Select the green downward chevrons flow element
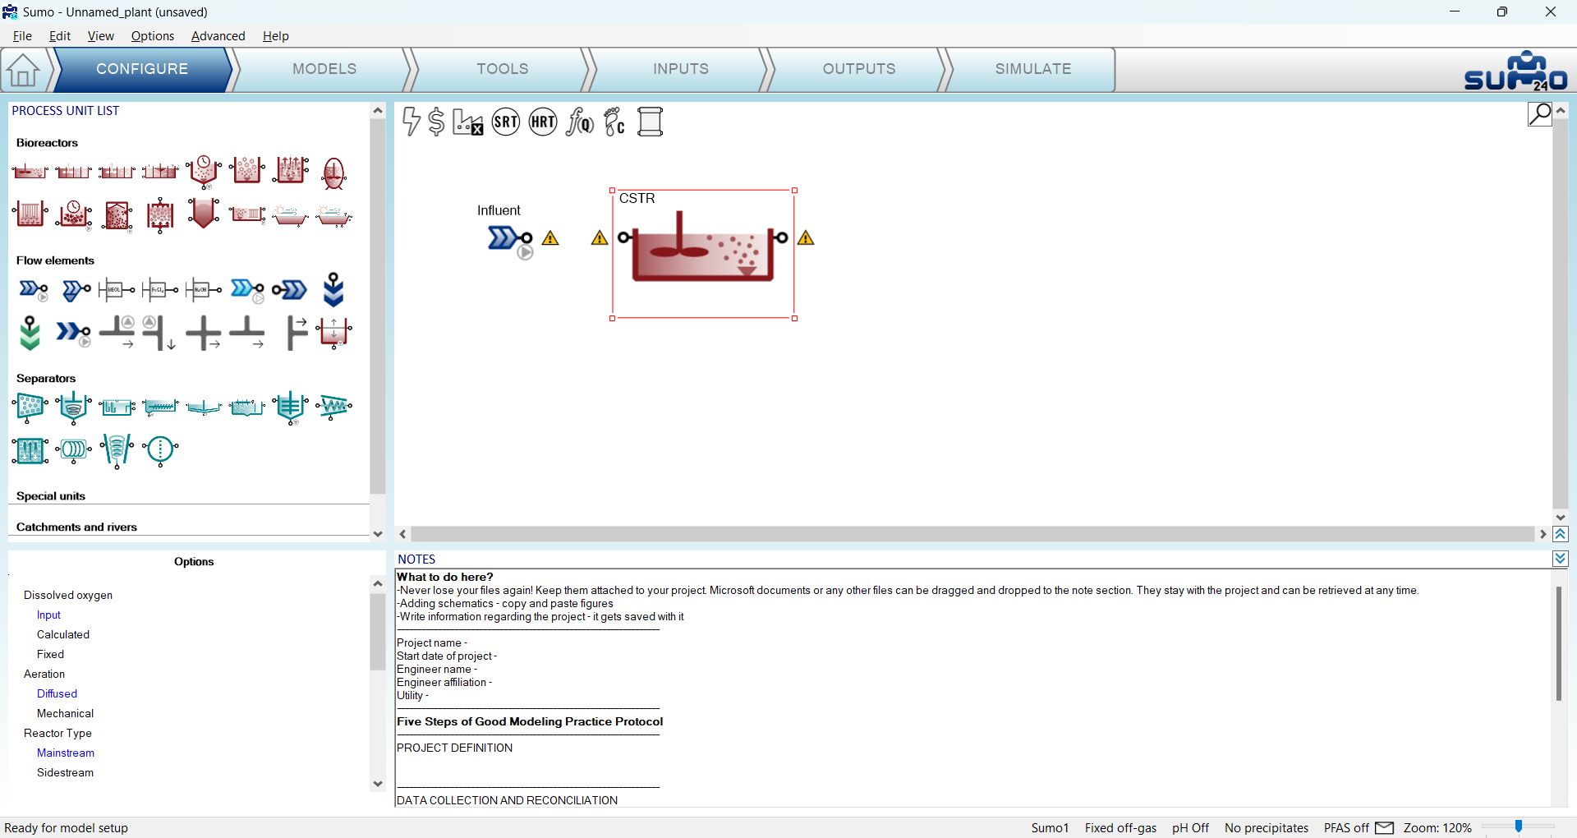The image size is (1577, 838). click(30, 334)
